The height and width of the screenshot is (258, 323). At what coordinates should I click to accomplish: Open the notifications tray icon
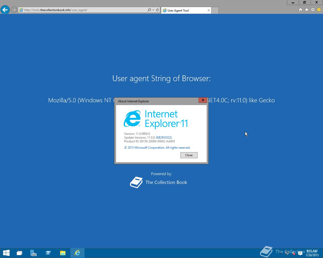pyautogui.click(x=300, y=253)
